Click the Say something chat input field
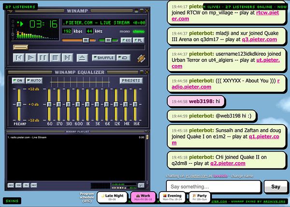This screenshot has height=207, width=290. pos(214,187)
